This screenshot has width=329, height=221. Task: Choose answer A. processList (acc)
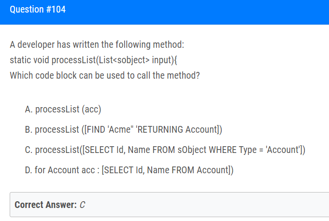tap(63, 110)
